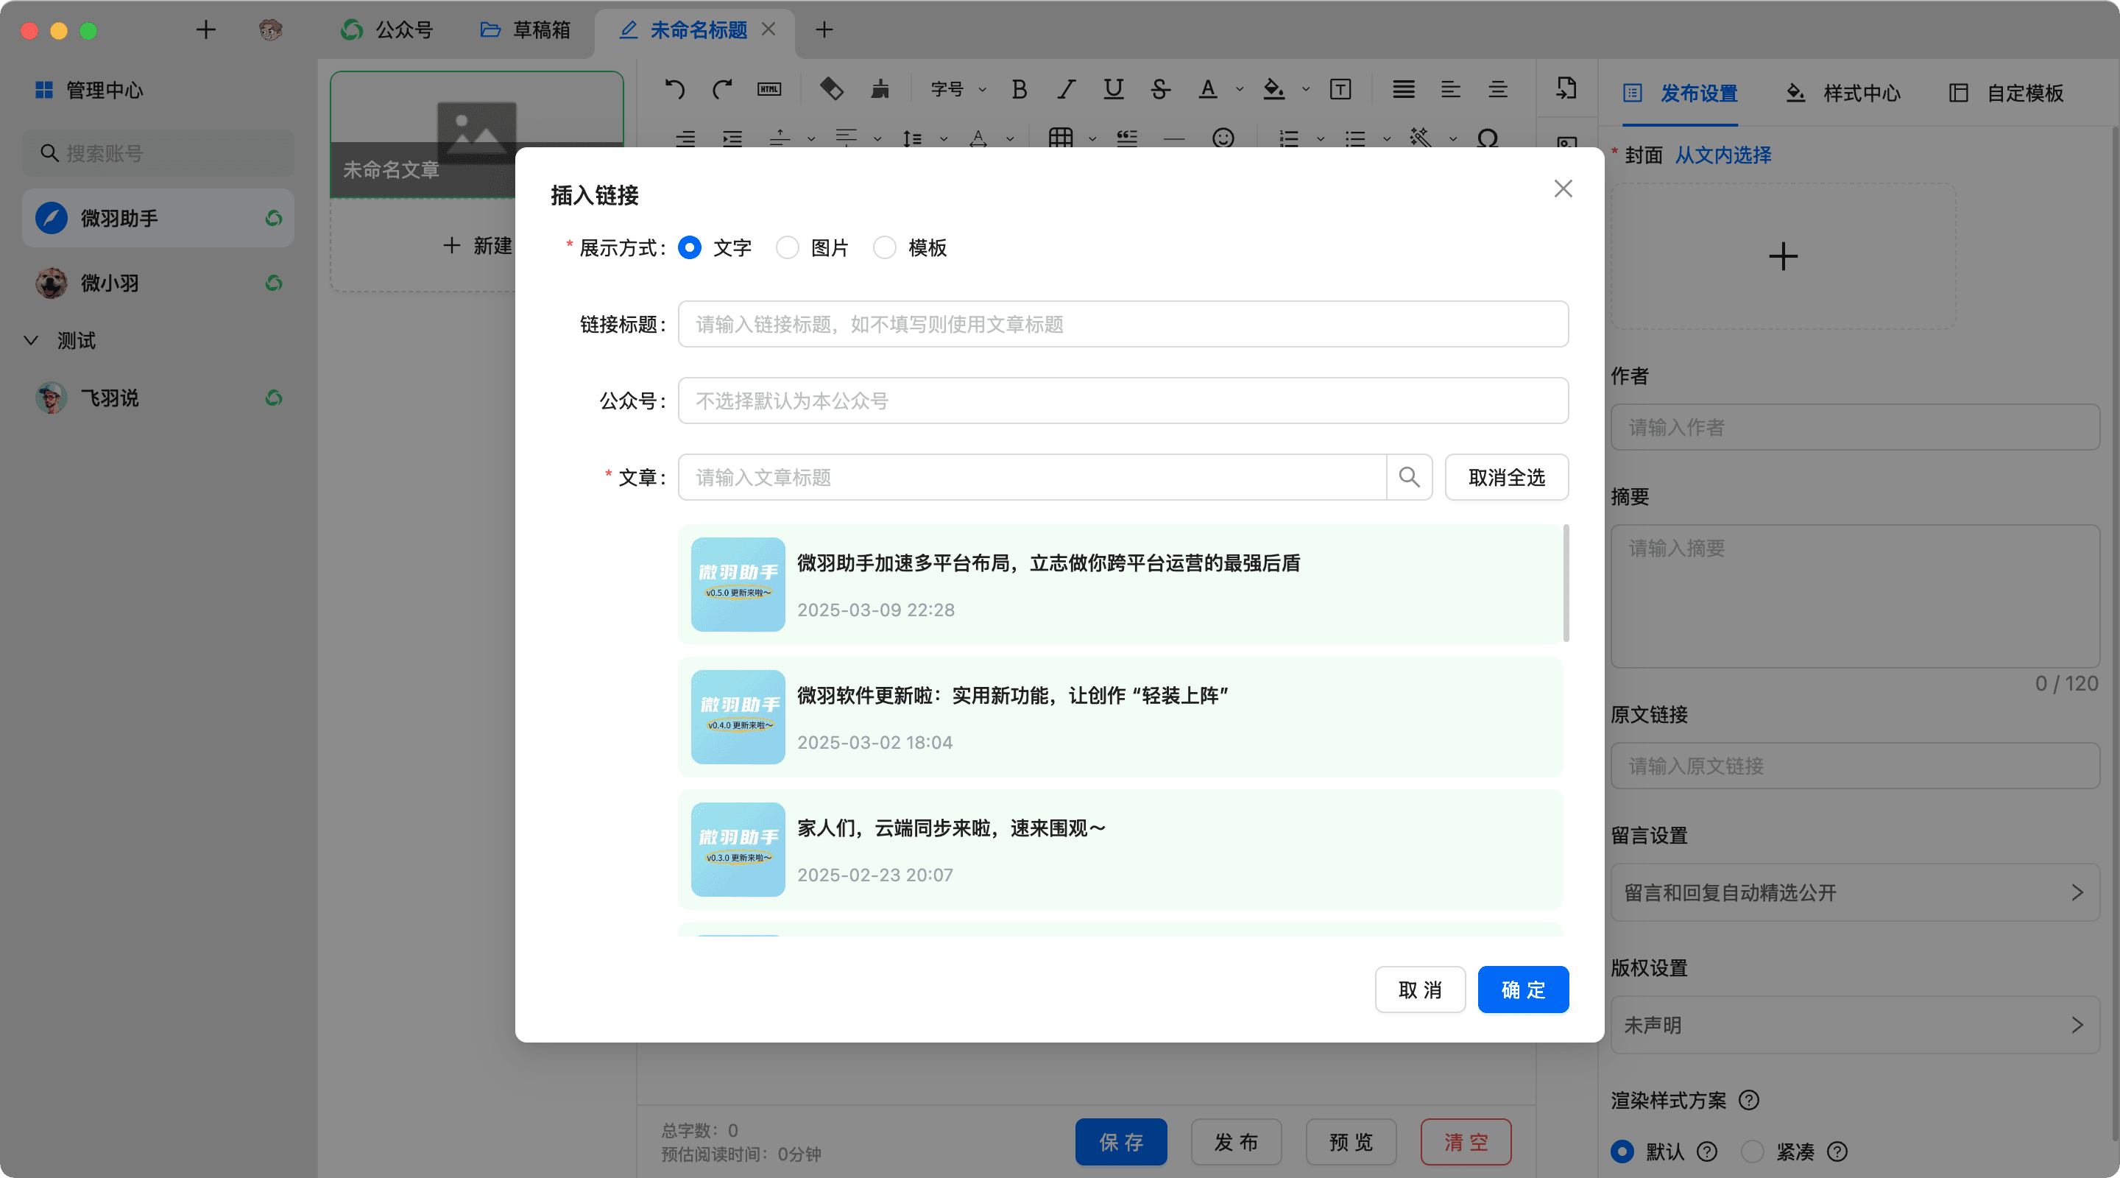Select 图片 as the display mode
Viewport: 2120px width, 1178px height.
click(x=788, y=248)
